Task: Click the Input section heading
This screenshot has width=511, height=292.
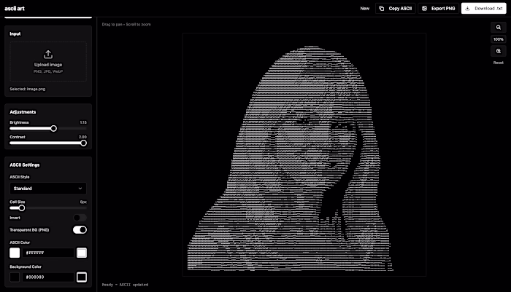Action: pos(15,34)
